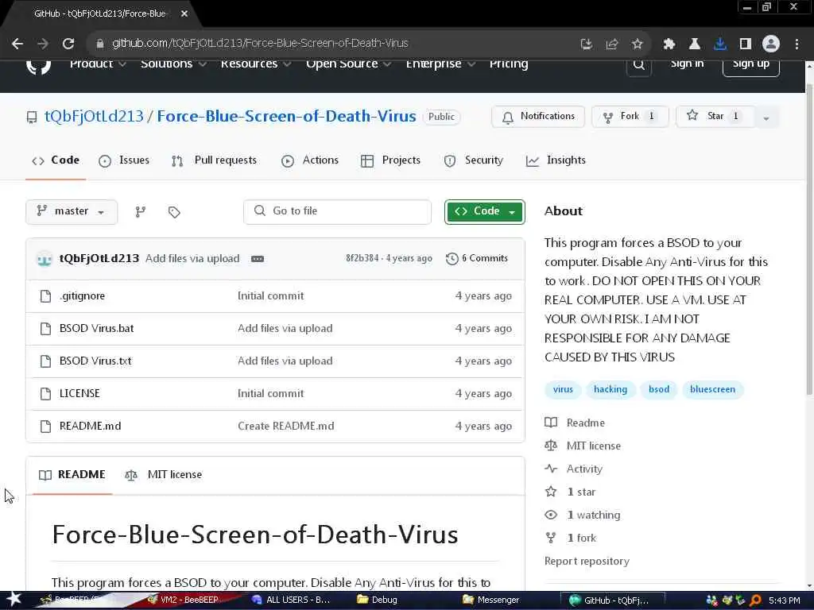The width and height of the screenshot is (814, 610).
Task: Click the browser address bar URL
Action: 260,44
